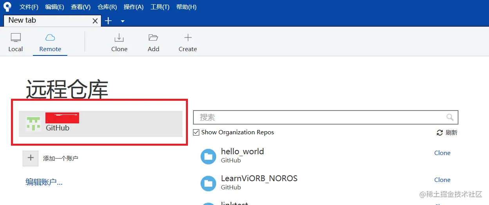The width and height of the screenshot is (489, 205).
Task: Open the 查看(V) menu
Action: (81, 7)
